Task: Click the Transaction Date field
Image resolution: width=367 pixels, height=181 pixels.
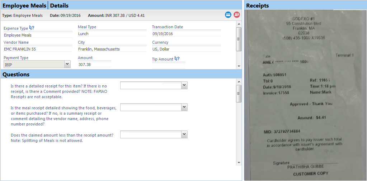Action: (x=186, y=34)
